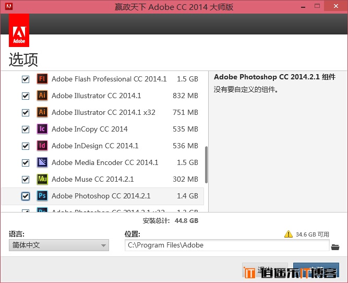The height and width of the screenshot is (283, 348).
Task: Close the installer window
Action: 336,6
